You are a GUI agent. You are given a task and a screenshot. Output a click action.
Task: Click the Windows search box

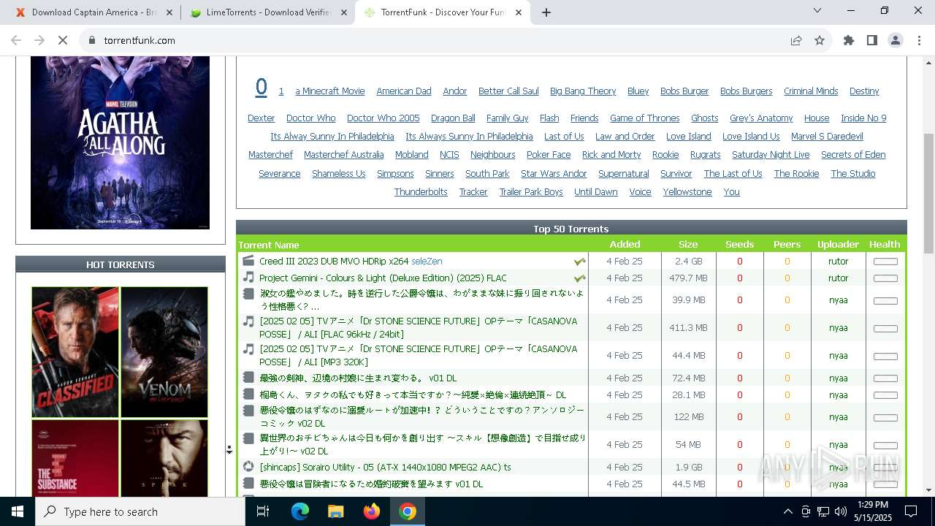(x=140, y=511)
